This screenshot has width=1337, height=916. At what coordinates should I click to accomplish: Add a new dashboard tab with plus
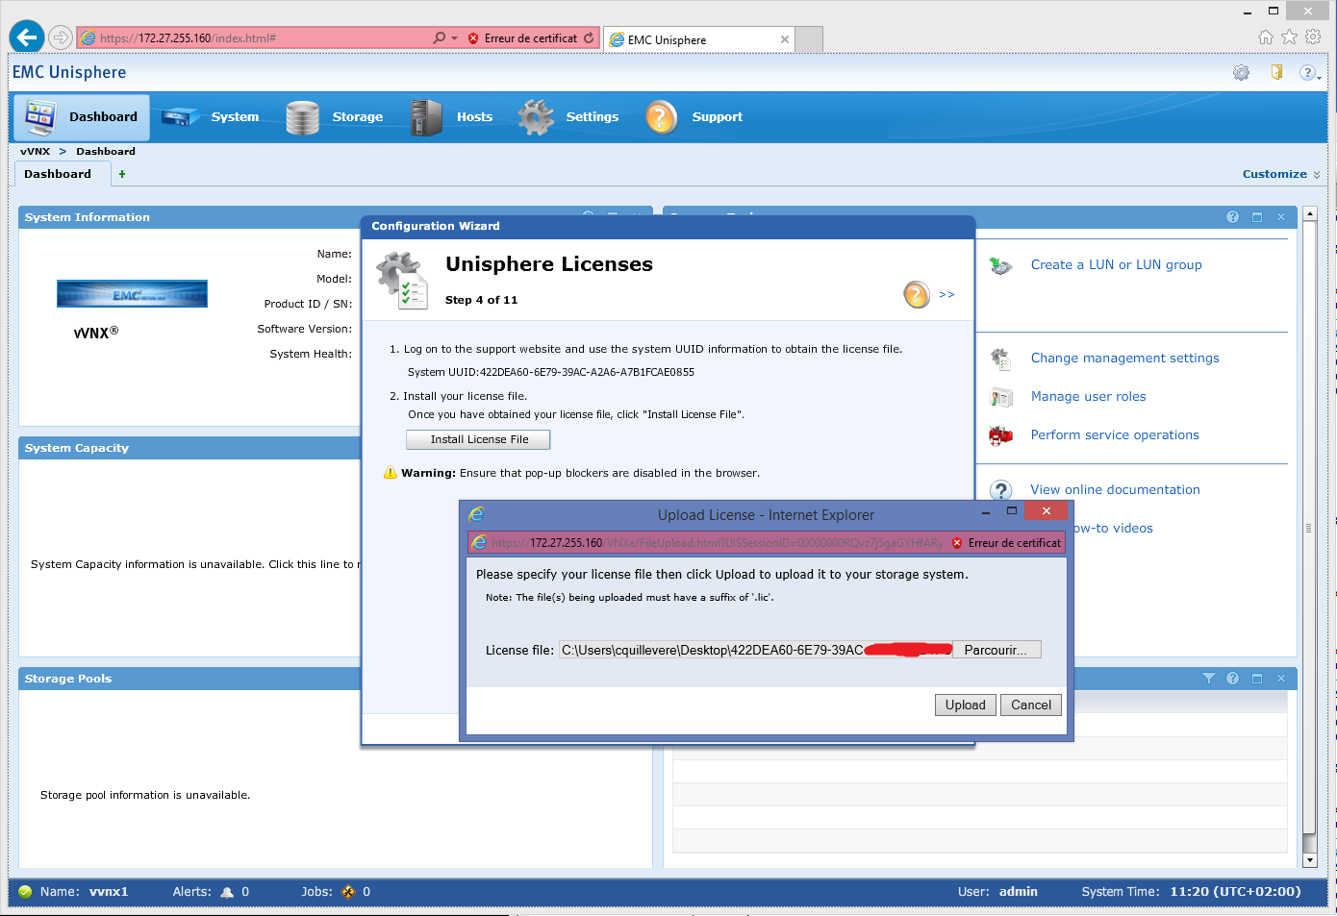(x=122, y=174)
